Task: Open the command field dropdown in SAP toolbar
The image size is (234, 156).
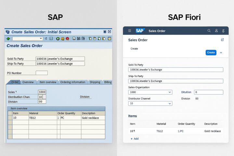Action: 41,39
